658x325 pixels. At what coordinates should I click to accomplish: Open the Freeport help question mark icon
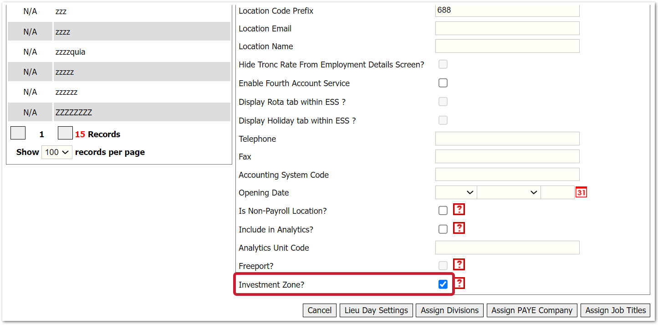click(459, 265)
